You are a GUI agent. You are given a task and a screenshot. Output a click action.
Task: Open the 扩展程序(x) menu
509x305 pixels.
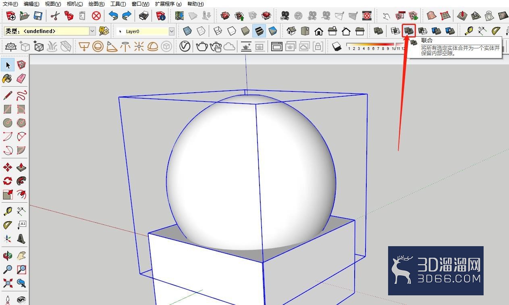click(168, 4)
